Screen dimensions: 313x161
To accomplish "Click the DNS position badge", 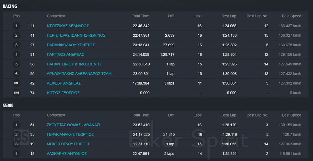I will click(x=17, y=93).
